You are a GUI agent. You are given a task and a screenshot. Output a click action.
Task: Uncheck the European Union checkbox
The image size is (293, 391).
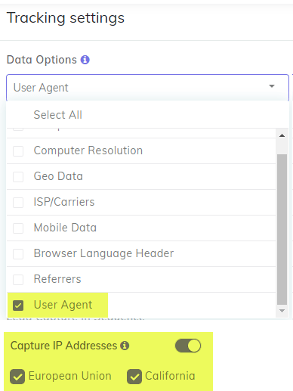coord(17,377)
